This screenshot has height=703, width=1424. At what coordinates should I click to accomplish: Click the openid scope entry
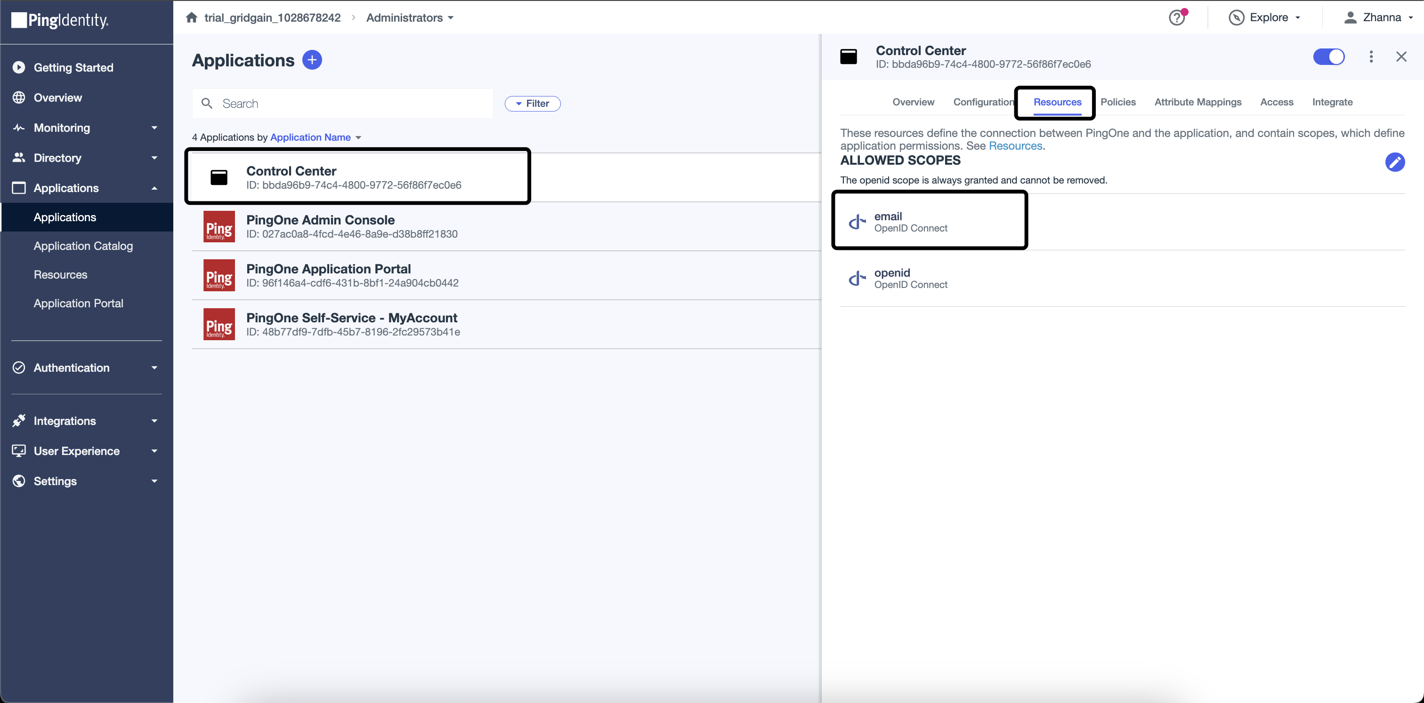point(1122,278)
